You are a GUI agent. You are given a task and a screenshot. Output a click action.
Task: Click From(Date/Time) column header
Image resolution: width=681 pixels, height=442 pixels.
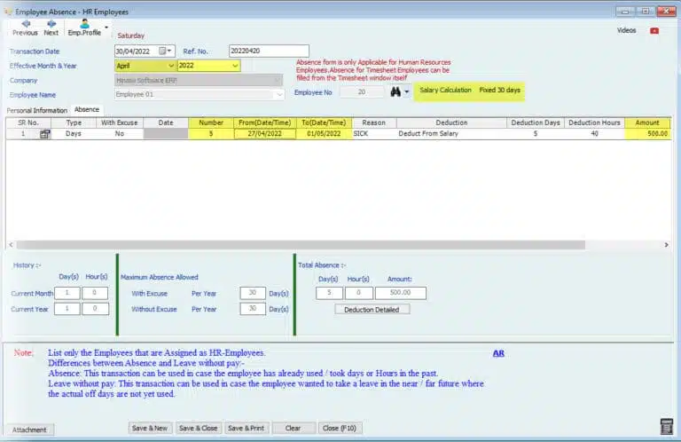tap(264, 123)
